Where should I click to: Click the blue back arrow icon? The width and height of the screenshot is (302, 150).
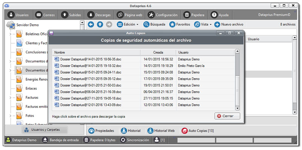91,24
